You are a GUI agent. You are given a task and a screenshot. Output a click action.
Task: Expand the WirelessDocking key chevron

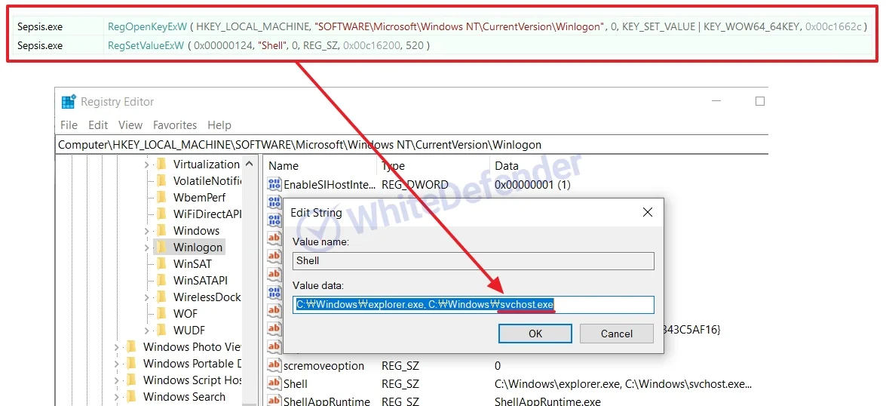(x=146, y=297)
